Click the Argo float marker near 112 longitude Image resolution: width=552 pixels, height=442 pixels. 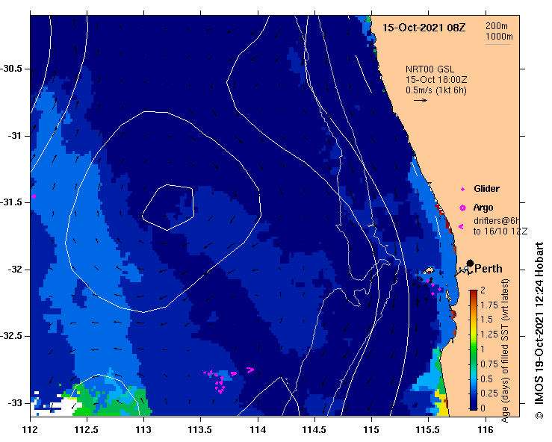click(34, 196)
